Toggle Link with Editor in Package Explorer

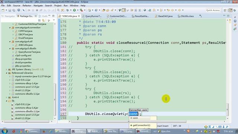pyautogui.click(x=44, y=20)
